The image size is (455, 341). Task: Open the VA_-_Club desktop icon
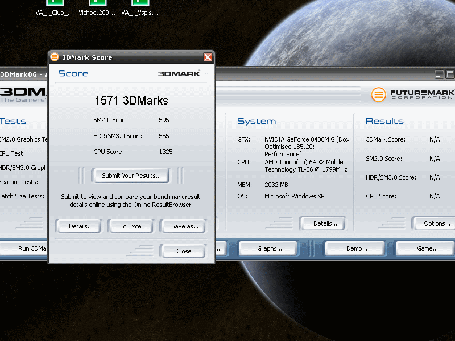(x=55, y=8)
